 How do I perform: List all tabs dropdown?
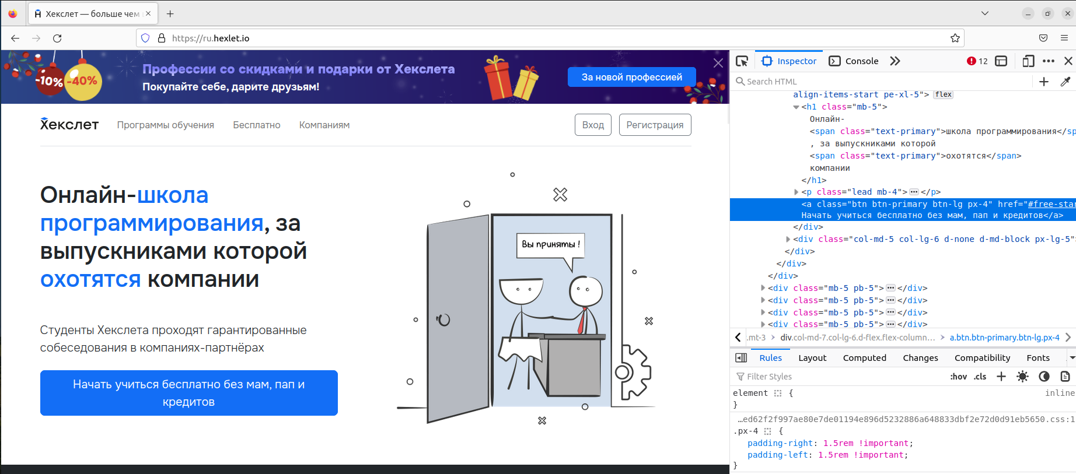click(x=985, y=13)
